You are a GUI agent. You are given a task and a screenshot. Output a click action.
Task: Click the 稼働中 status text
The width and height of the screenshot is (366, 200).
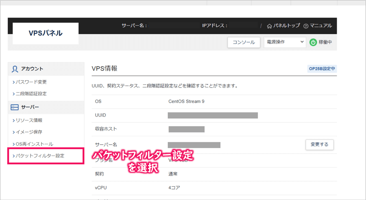[x=325, y=42]
